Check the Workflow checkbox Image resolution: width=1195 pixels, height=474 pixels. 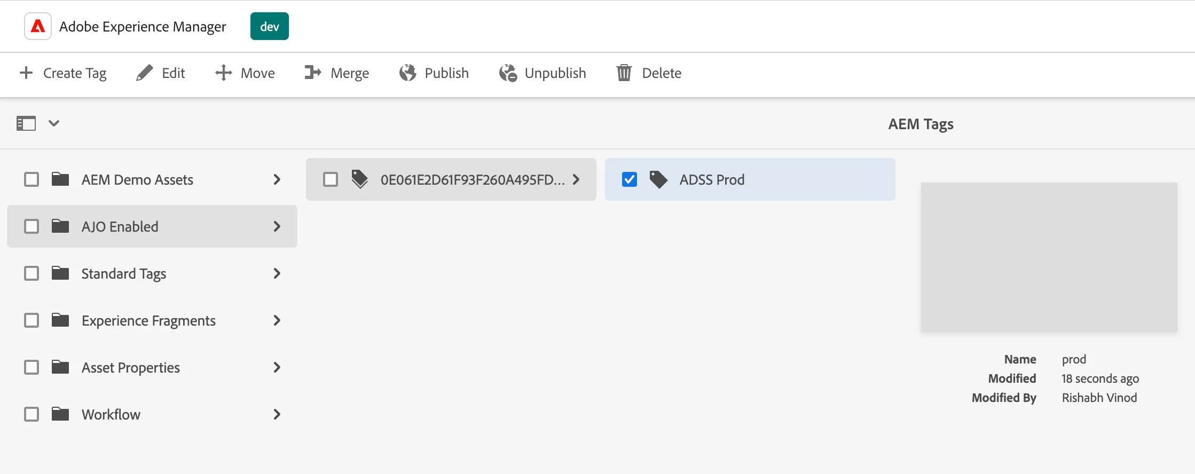32,414
